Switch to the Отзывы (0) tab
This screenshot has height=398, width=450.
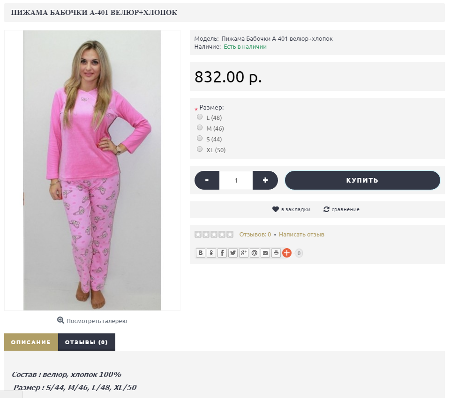[86, 342]
